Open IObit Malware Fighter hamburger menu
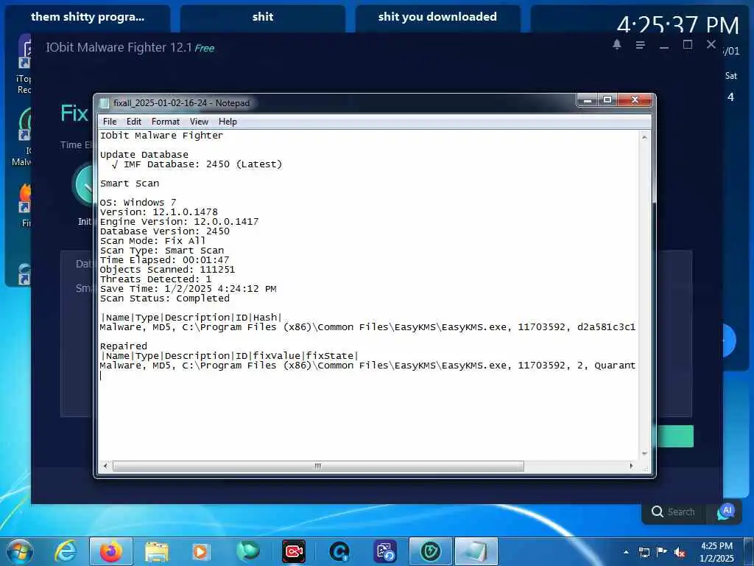754x566 pixels. [640, 45]
